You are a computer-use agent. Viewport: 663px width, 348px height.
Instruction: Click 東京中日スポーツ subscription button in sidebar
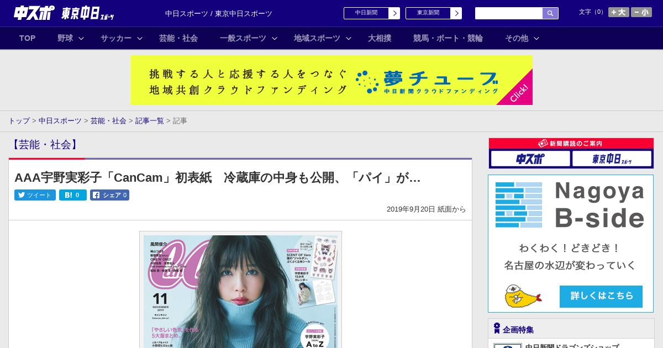point(612,159)
